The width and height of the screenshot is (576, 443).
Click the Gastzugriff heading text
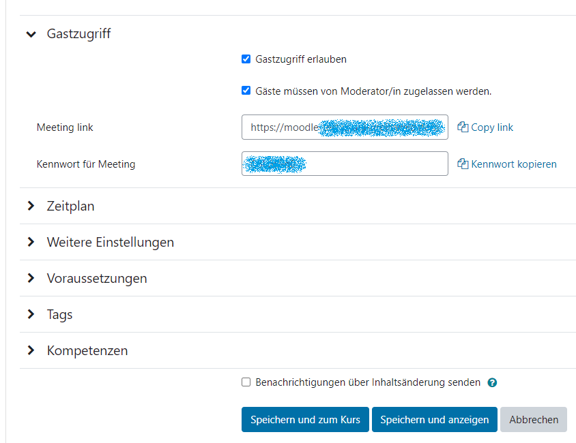[x=78, y=33]
